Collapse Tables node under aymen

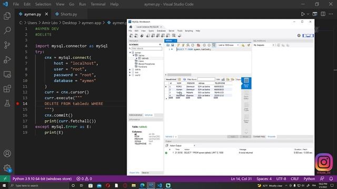tap(133, 56)
